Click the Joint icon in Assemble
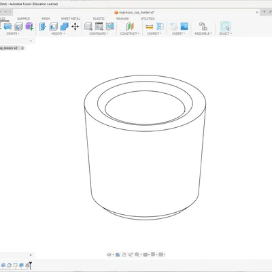The width and height of the screenshot is (272, 272). coord(203,27)
